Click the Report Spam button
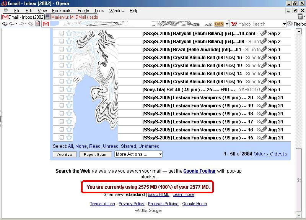The image size is (306, 220). pyautogui.click(x=95, y=154)
